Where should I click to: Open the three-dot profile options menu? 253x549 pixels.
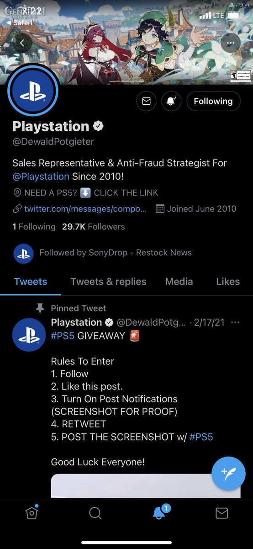pos(231,43)
